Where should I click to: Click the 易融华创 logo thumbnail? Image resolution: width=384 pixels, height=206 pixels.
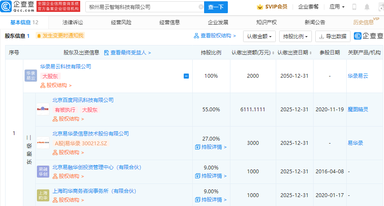click(x=43, y=172)
